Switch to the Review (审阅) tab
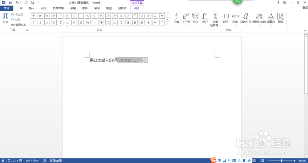The image size is (308, 163). click(x=97, y=8)
